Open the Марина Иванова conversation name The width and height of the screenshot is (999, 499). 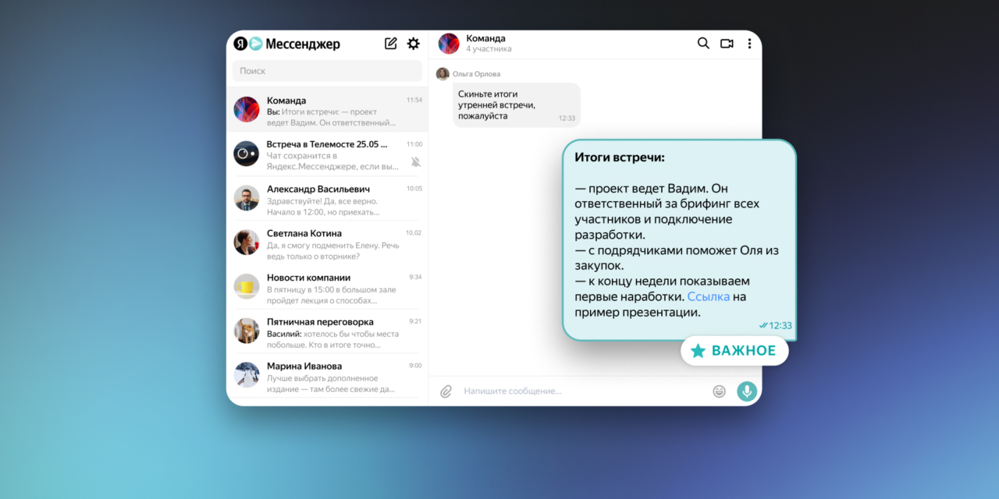(x=304, y=366)
